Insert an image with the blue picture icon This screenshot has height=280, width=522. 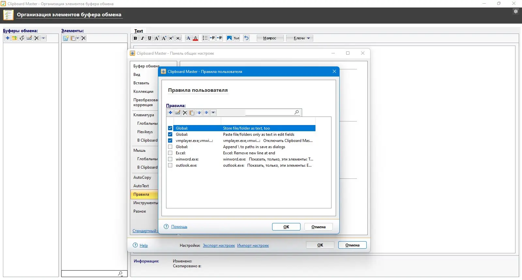229,38
